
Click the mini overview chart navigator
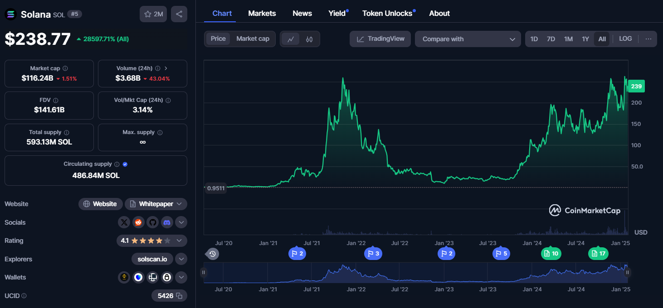[x=415, y=272]
